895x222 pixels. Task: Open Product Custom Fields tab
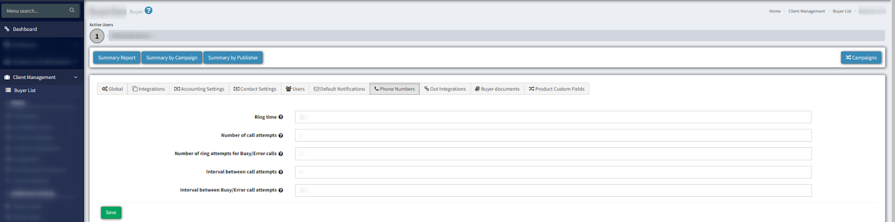[x=557, y=89]
